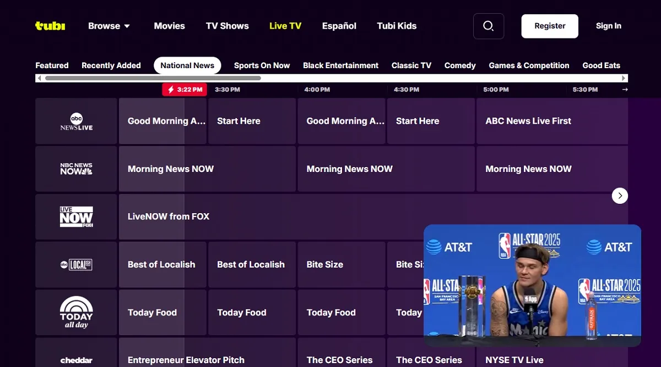The width and height of the screenshot is (661, 367).
Task: Open the Recently Added category tab
Action: 111,65
